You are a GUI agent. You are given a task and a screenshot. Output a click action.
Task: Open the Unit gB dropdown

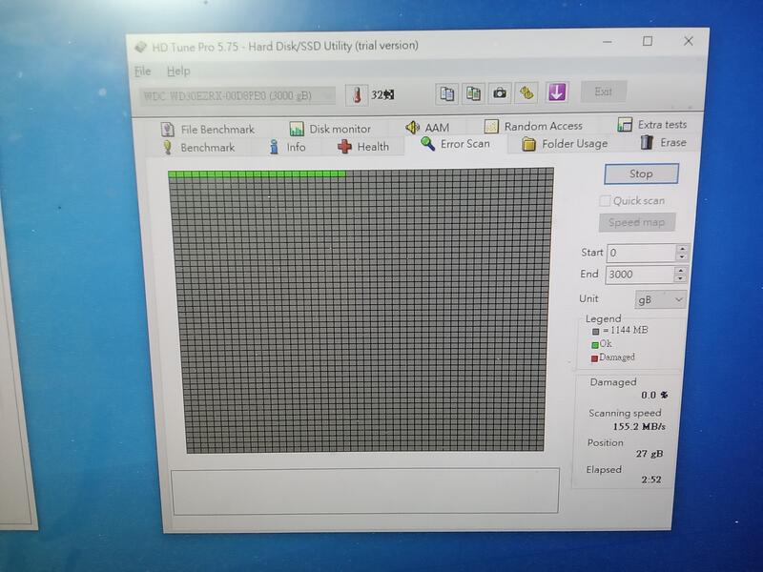click(661, 299)
